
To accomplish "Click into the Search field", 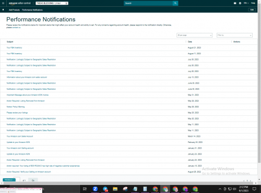I will [148, 3].
